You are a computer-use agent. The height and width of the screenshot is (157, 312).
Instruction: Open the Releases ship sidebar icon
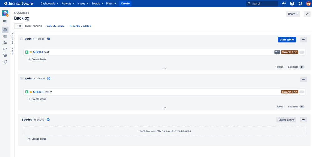5,43
